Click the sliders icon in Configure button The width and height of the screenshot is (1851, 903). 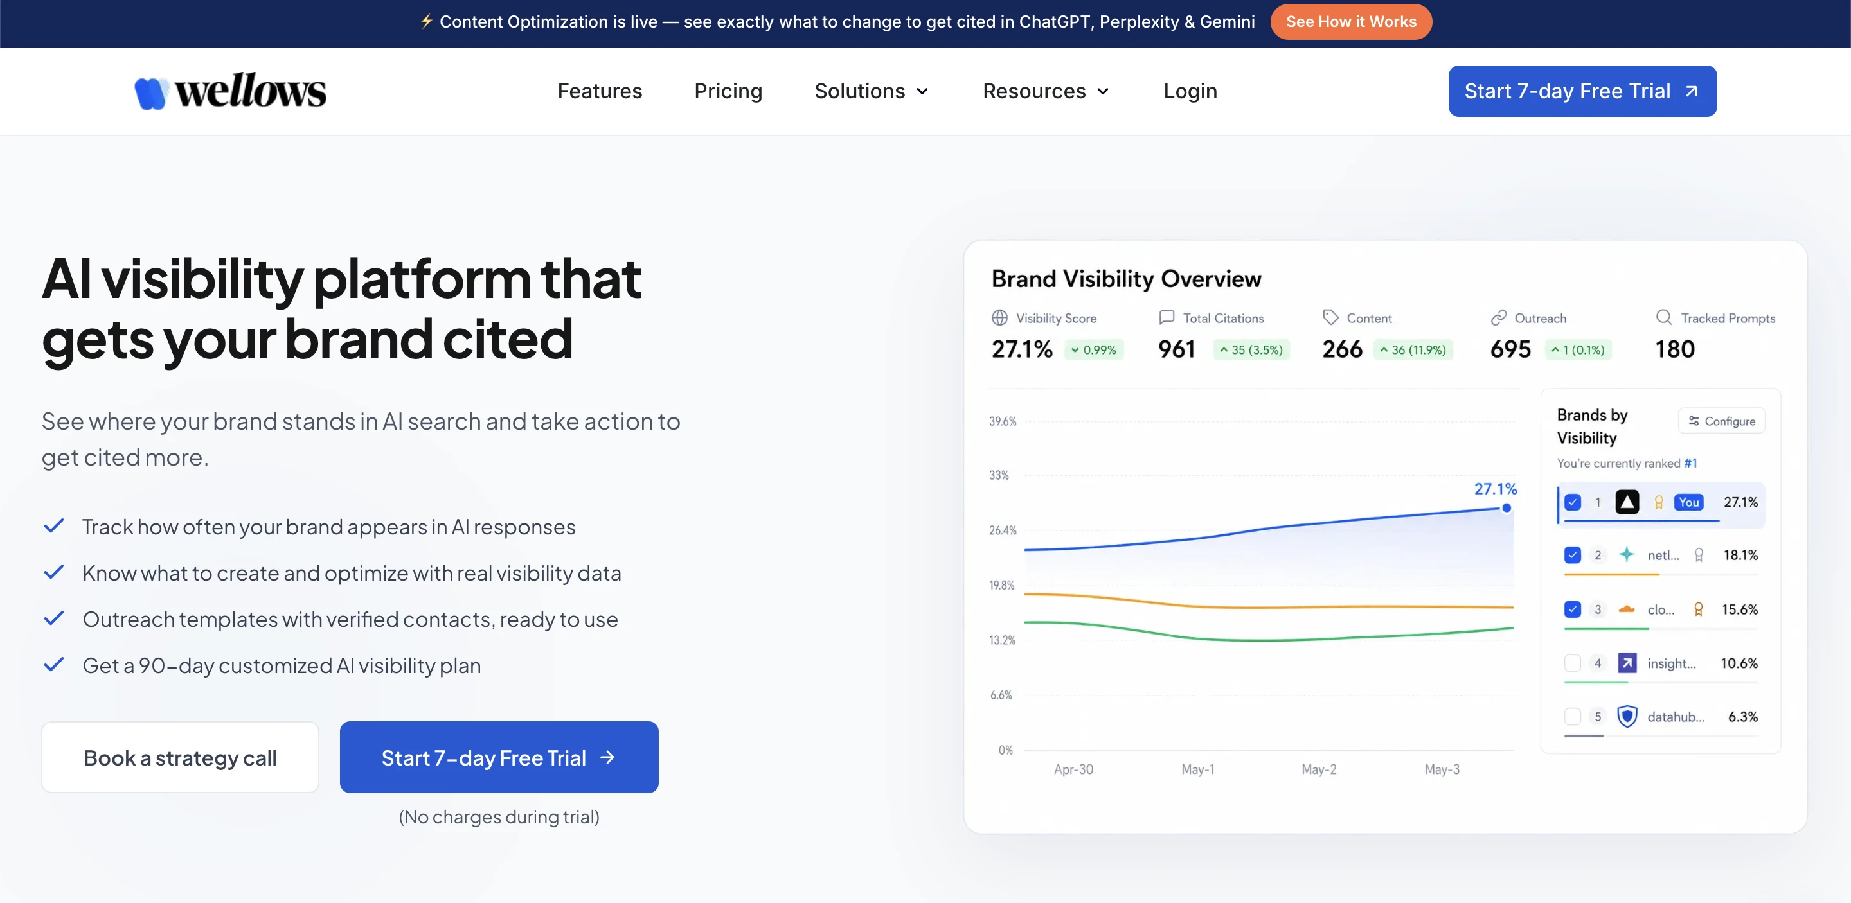coord(1694,421)
